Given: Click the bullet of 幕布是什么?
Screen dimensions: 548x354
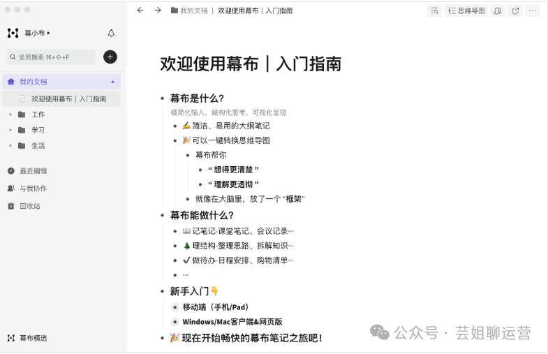Looking at the screenshot, I should [x=162, y=98].
